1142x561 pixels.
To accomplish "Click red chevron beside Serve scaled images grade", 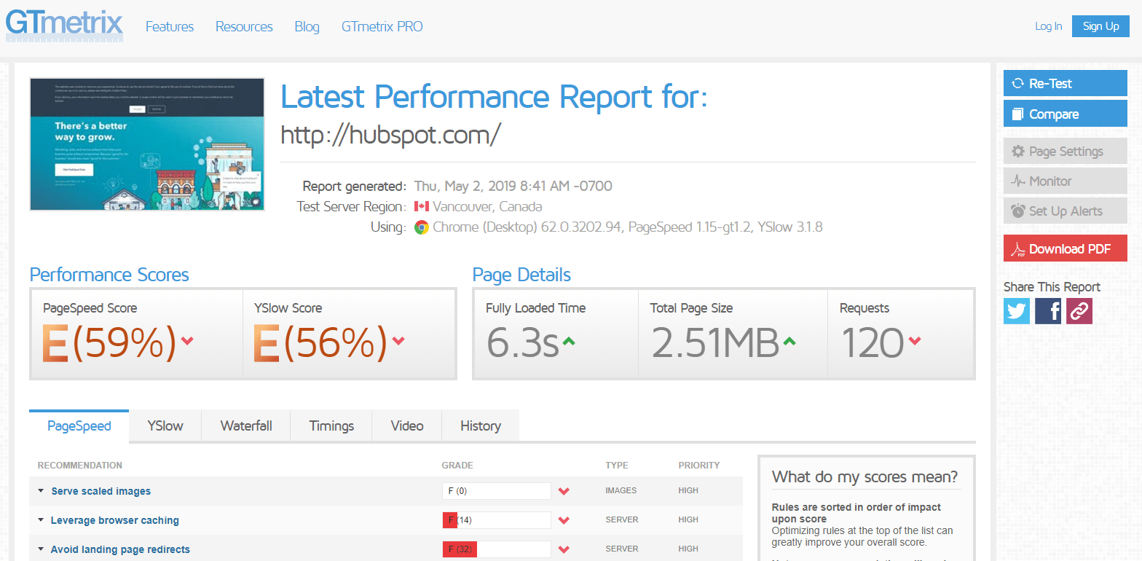I will tap(564, 491).
